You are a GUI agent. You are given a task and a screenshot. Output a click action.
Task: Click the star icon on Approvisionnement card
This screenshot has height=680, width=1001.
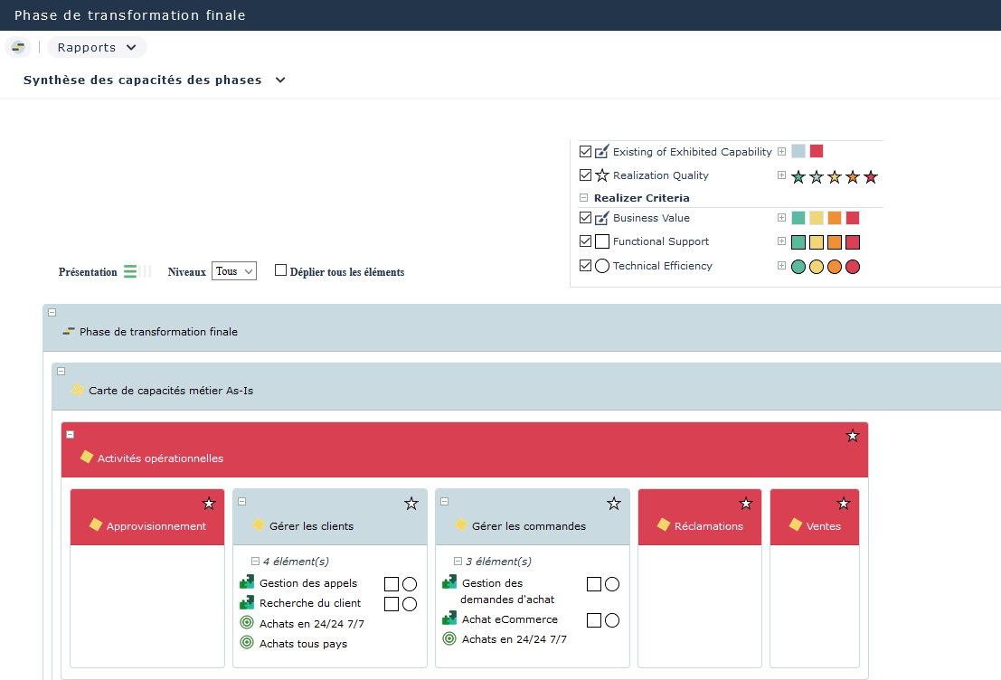[x=208, y=504]
